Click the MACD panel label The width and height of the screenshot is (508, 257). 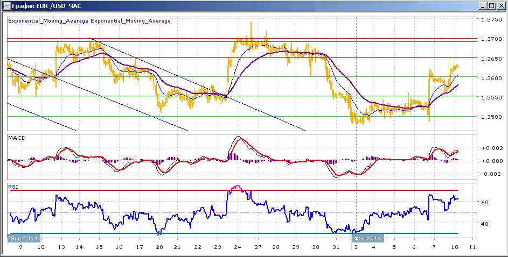(17, 138)
